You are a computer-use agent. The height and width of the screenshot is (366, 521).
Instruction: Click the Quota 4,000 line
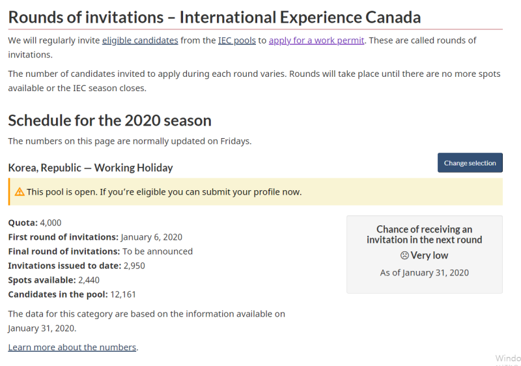[x=35, y=223]
